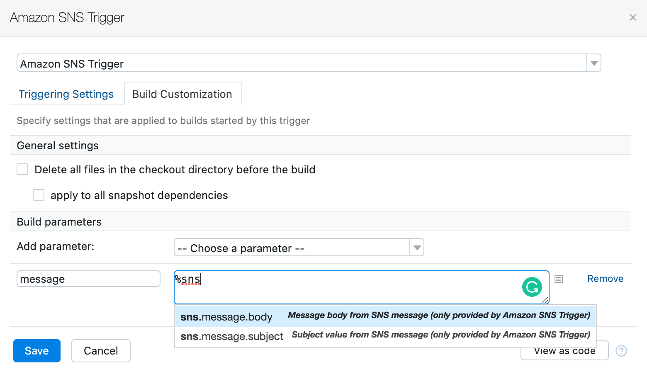Grab the textarea resize handle corner

[x=545, y=300]
